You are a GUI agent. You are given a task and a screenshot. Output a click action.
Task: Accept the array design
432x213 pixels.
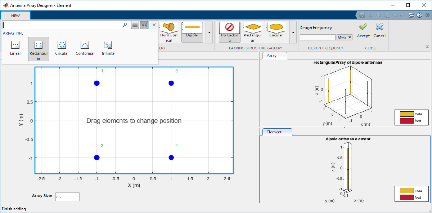click(x=363, y=30)
